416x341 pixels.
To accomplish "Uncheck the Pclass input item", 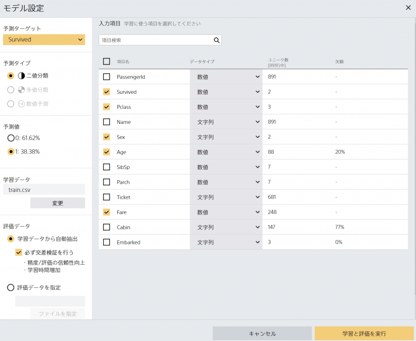I will coord(106,107).
